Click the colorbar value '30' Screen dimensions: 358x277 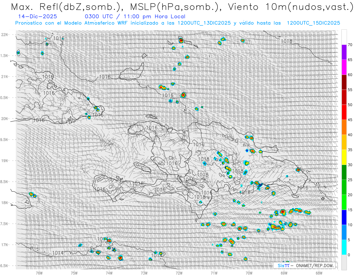click(x=350, y=165)
